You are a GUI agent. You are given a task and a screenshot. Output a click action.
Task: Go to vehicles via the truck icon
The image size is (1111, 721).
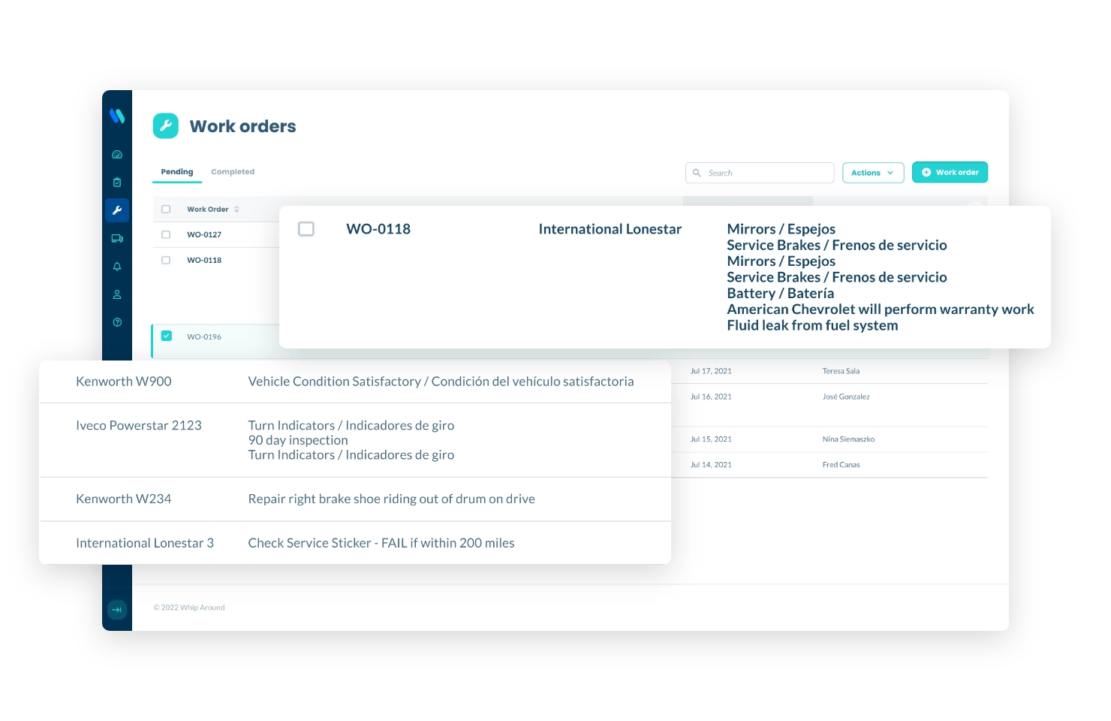tap(117, 239)
